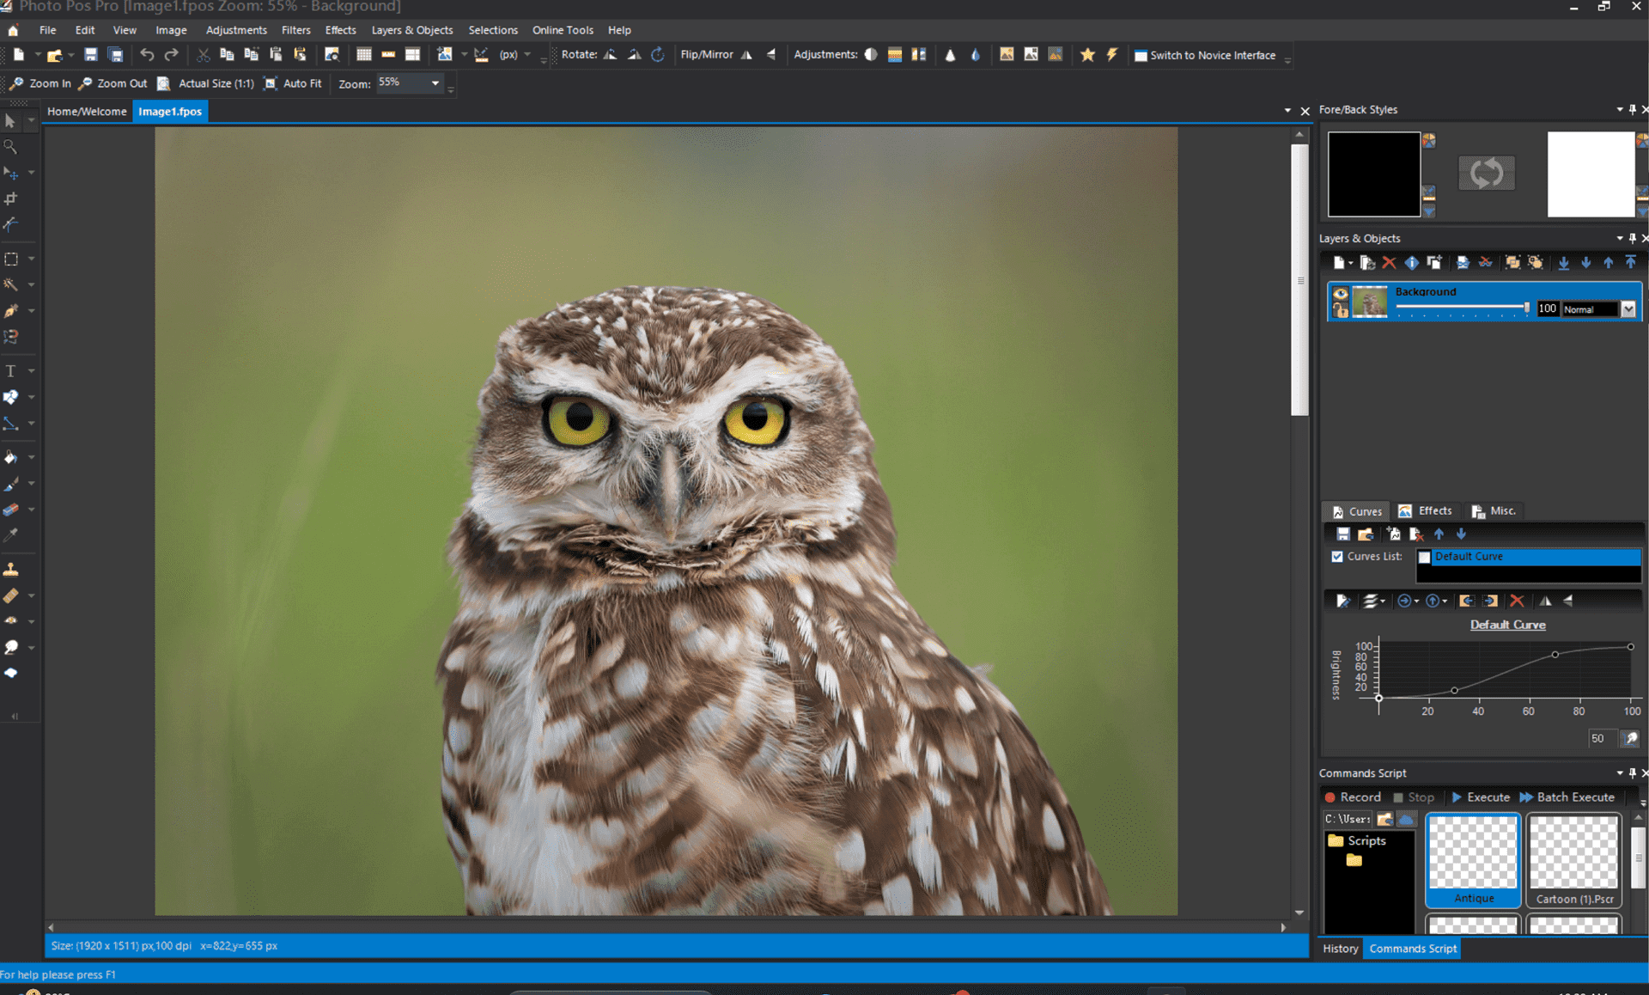Open layer properties info icon

pyautogui.click(x=1411, y=263)
